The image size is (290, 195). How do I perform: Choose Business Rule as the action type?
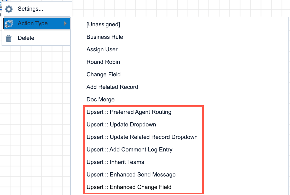(x=105, y=37)
